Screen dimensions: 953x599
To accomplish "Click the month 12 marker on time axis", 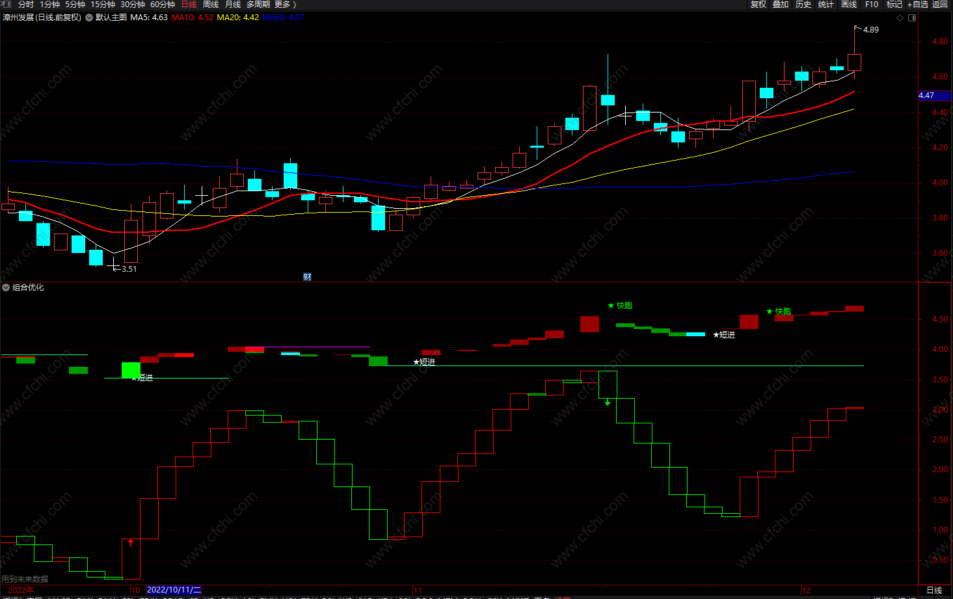I will click(807, 591).
